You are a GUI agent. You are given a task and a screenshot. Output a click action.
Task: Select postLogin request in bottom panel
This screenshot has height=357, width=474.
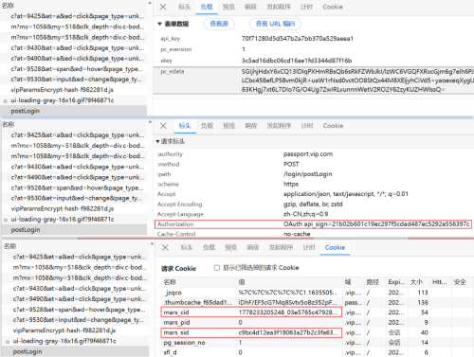pyautogui.click(x=76, y=351)
